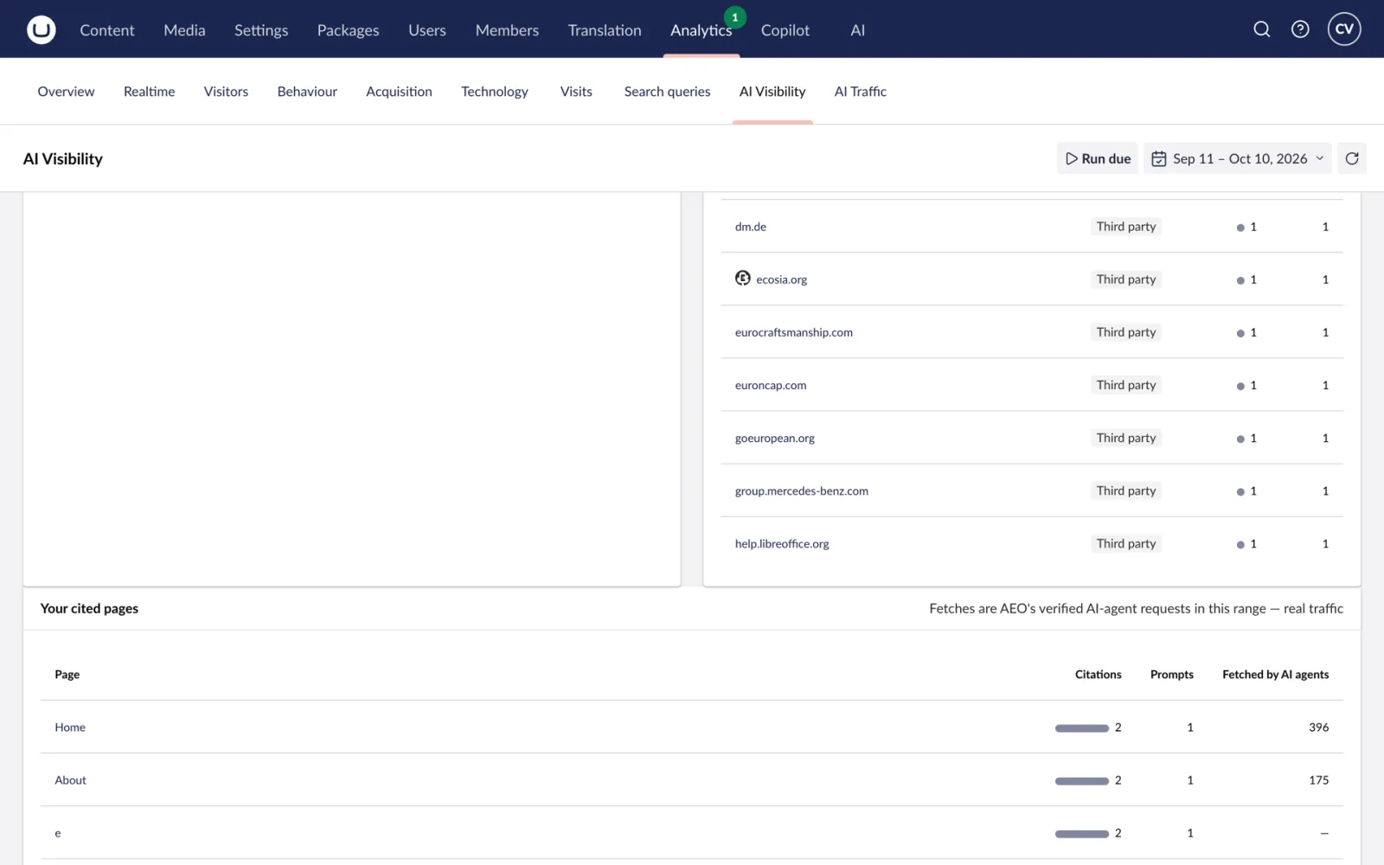Go to the Copilot section
The height and width of the screenshot is (865, 1384).
coord(785,30)
